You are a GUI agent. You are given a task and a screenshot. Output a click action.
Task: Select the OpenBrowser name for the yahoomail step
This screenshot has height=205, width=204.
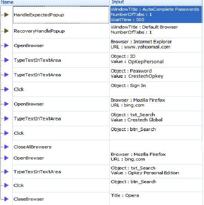tap(61, 46)
